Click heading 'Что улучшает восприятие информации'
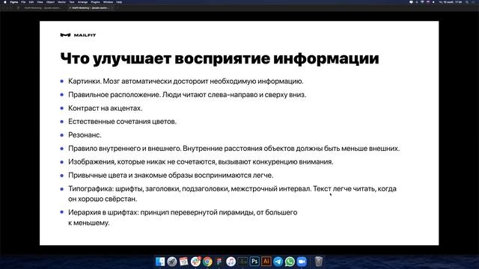The width and height of the screenshot is (479, 269). (219, 58)
